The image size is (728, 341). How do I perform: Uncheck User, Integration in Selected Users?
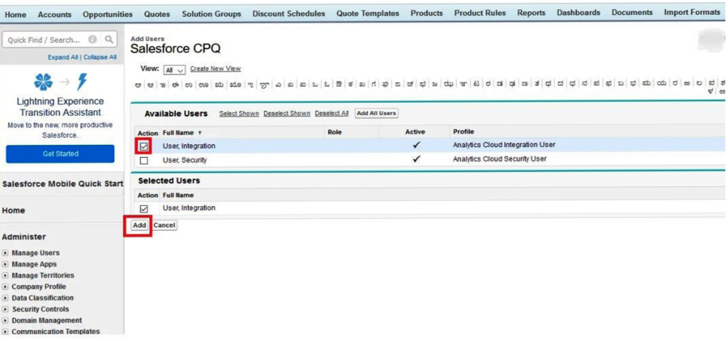tap(144, 209)
